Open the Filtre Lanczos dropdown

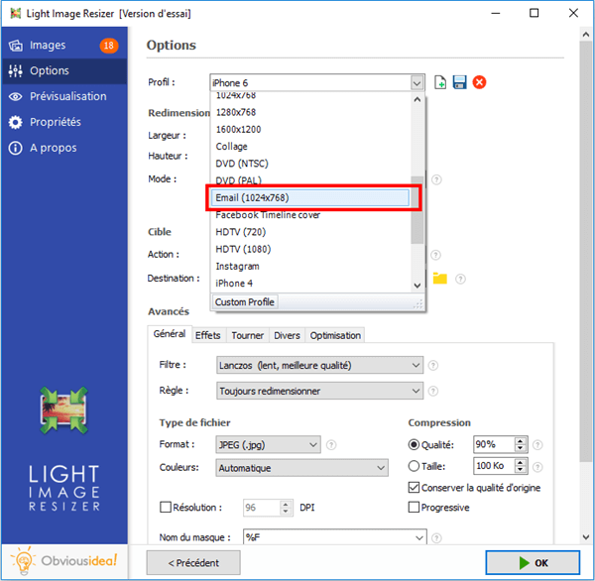pyautogui.click(x=319, y=365)
